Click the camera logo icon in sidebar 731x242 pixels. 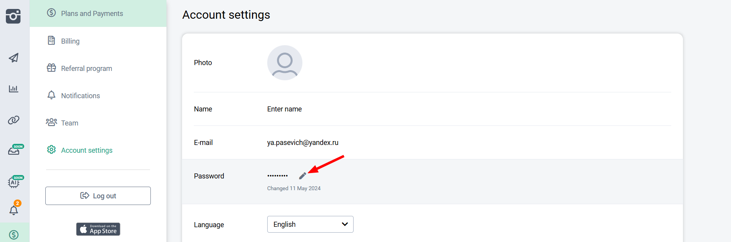tap(13, 16)
